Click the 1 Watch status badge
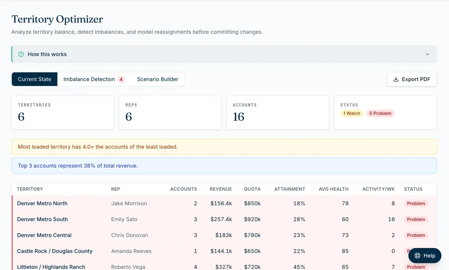Screen dimensions: 449x270 352,113
